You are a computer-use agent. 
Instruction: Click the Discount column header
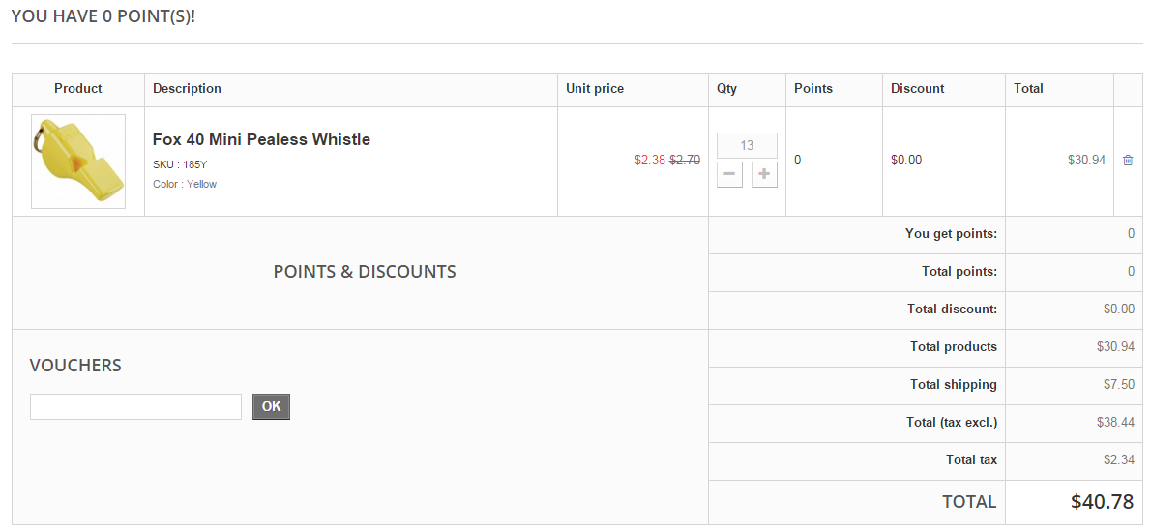pyautogui.click(x=917, y=89)
